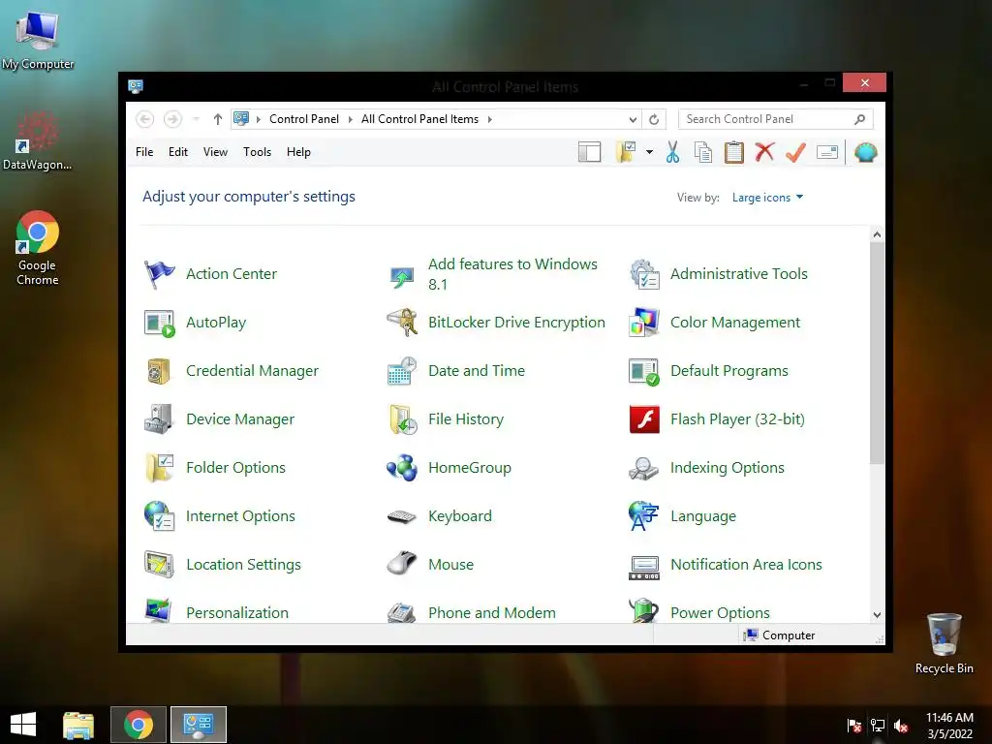This screenshot has height=744, width=992.
Task: Open the Add features to Windows 8.1 link
Action: click(512, 274)
